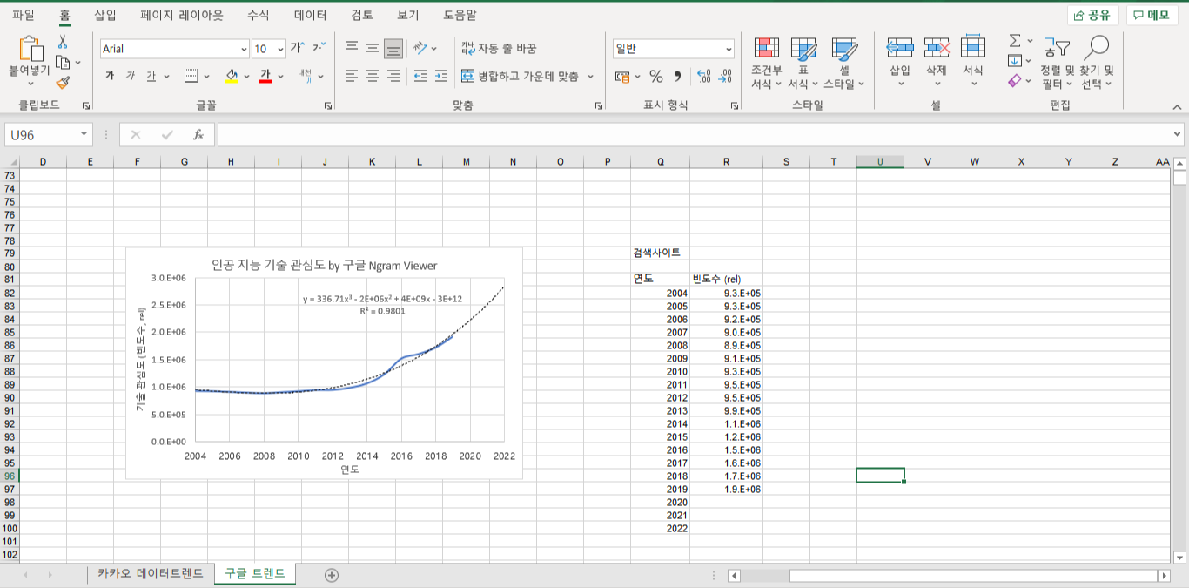Open clipboard group dialog launcher
1189x588 pixels.
pos(86,105)
